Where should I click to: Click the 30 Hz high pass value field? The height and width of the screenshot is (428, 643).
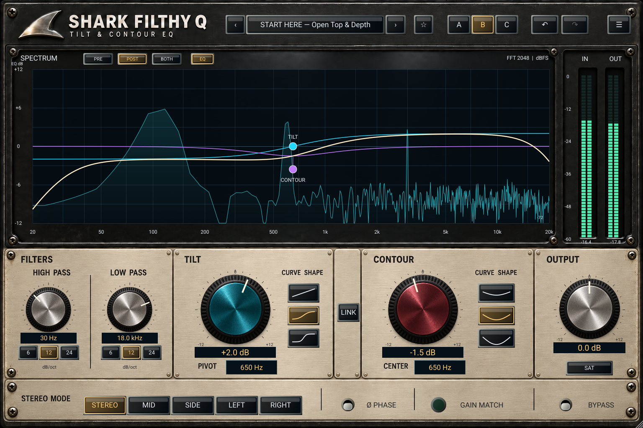[x=49, y=338]
